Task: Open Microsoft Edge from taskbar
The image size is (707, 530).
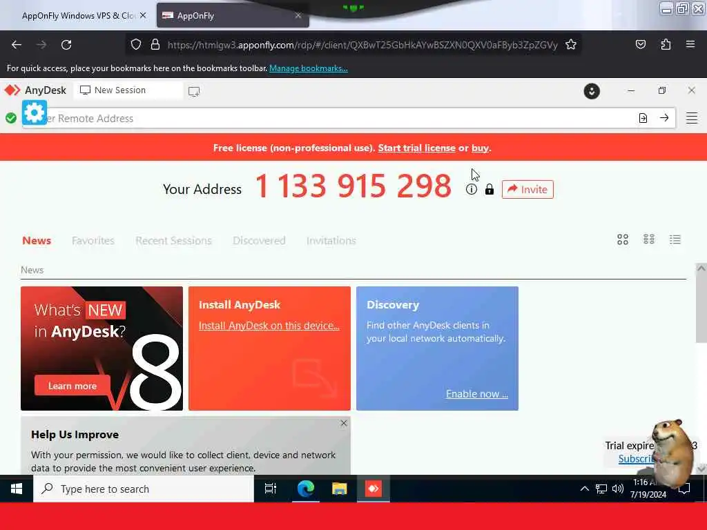Action: tap(305, 489)
